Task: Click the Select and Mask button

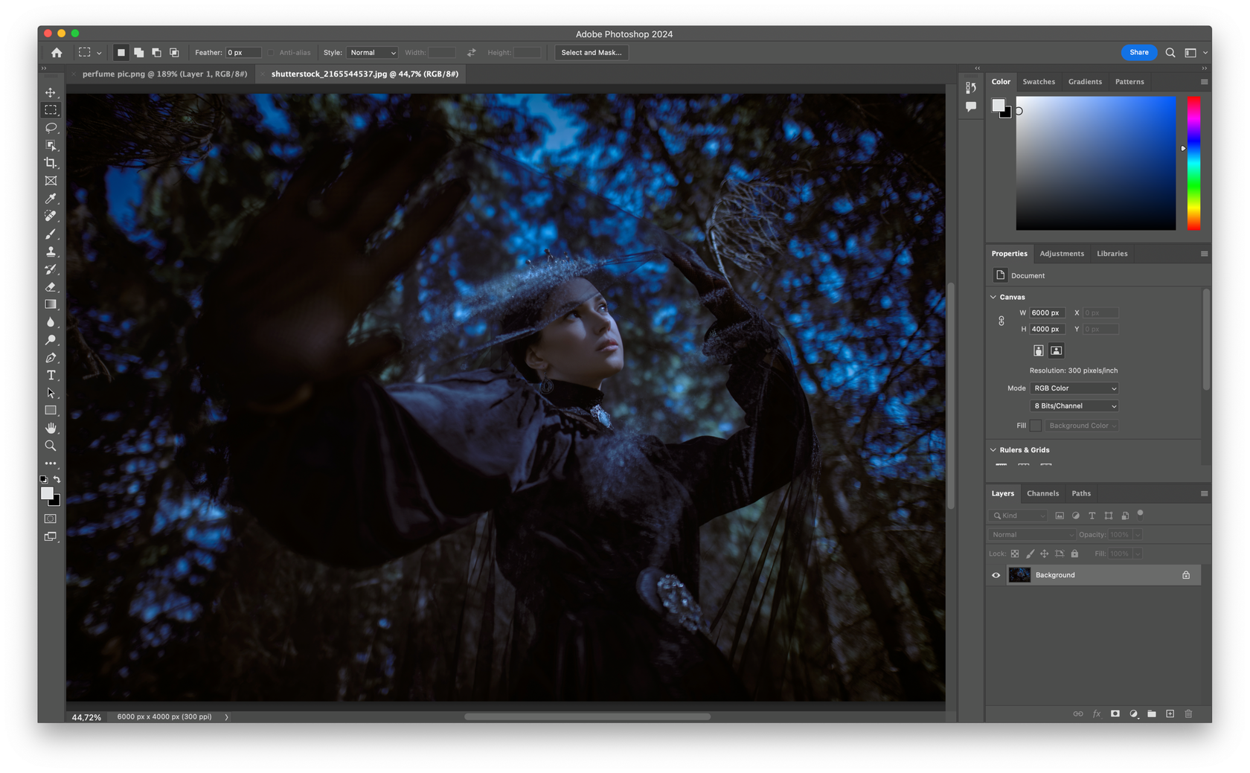Action: [x=591, y=52]
